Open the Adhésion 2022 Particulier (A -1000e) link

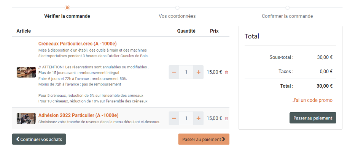[x=78, y=115]
